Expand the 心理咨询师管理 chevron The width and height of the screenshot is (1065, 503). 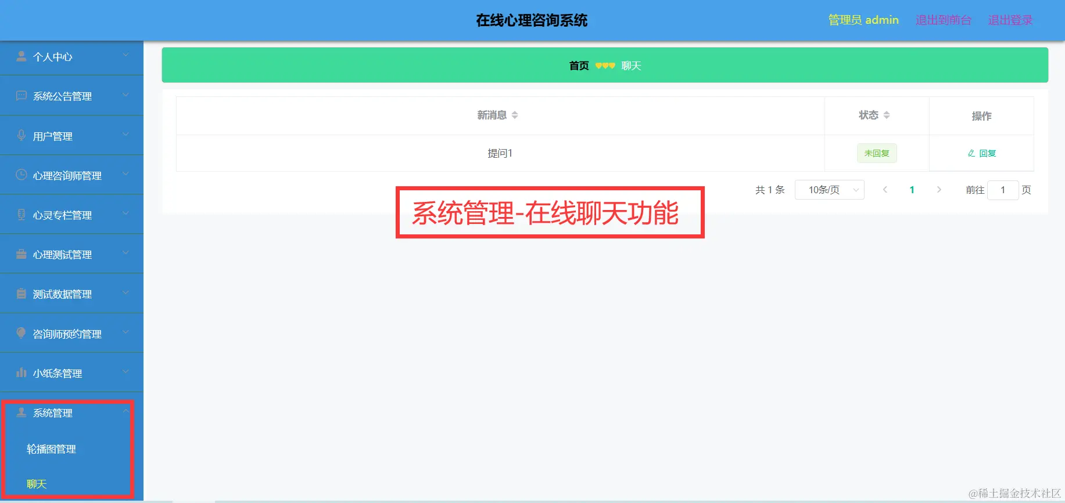click(125, 174)
